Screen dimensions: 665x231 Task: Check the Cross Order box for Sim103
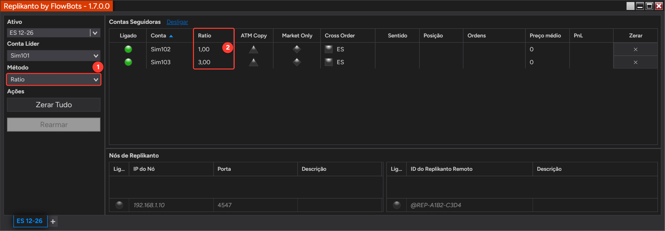point(329,62)
